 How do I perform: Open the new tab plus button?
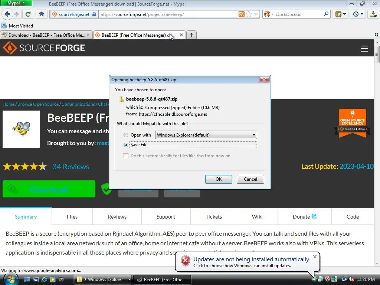(191, 35)
